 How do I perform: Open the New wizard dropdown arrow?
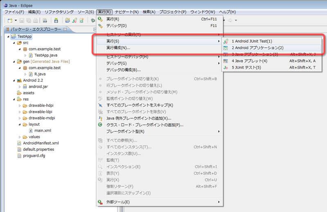16,20
